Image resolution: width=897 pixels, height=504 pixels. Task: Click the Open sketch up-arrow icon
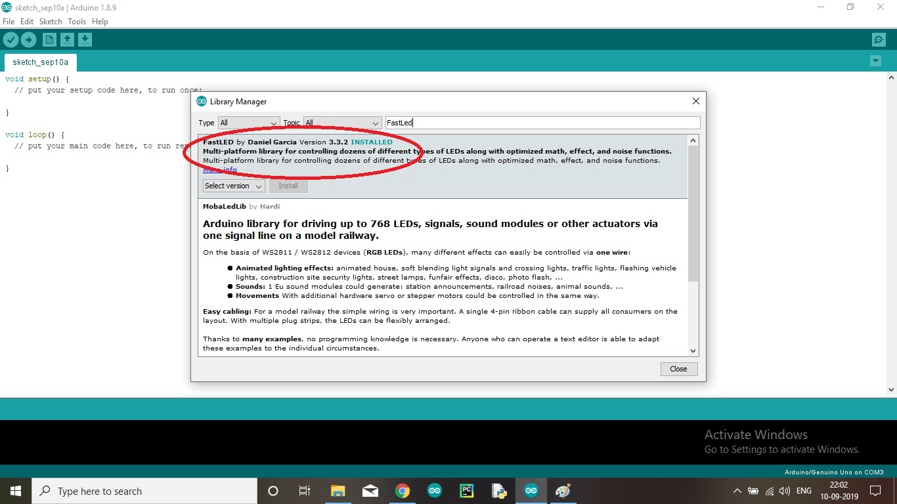pos(67,40)
